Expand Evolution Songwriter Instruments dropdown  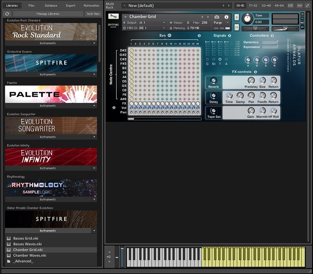(94, 137)
